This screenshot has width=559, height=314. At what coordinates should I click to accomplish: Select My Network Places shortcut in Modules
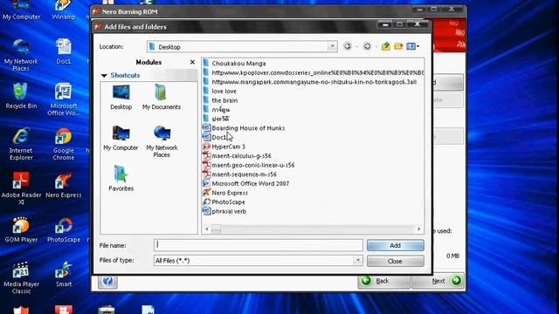coord(162,141)
